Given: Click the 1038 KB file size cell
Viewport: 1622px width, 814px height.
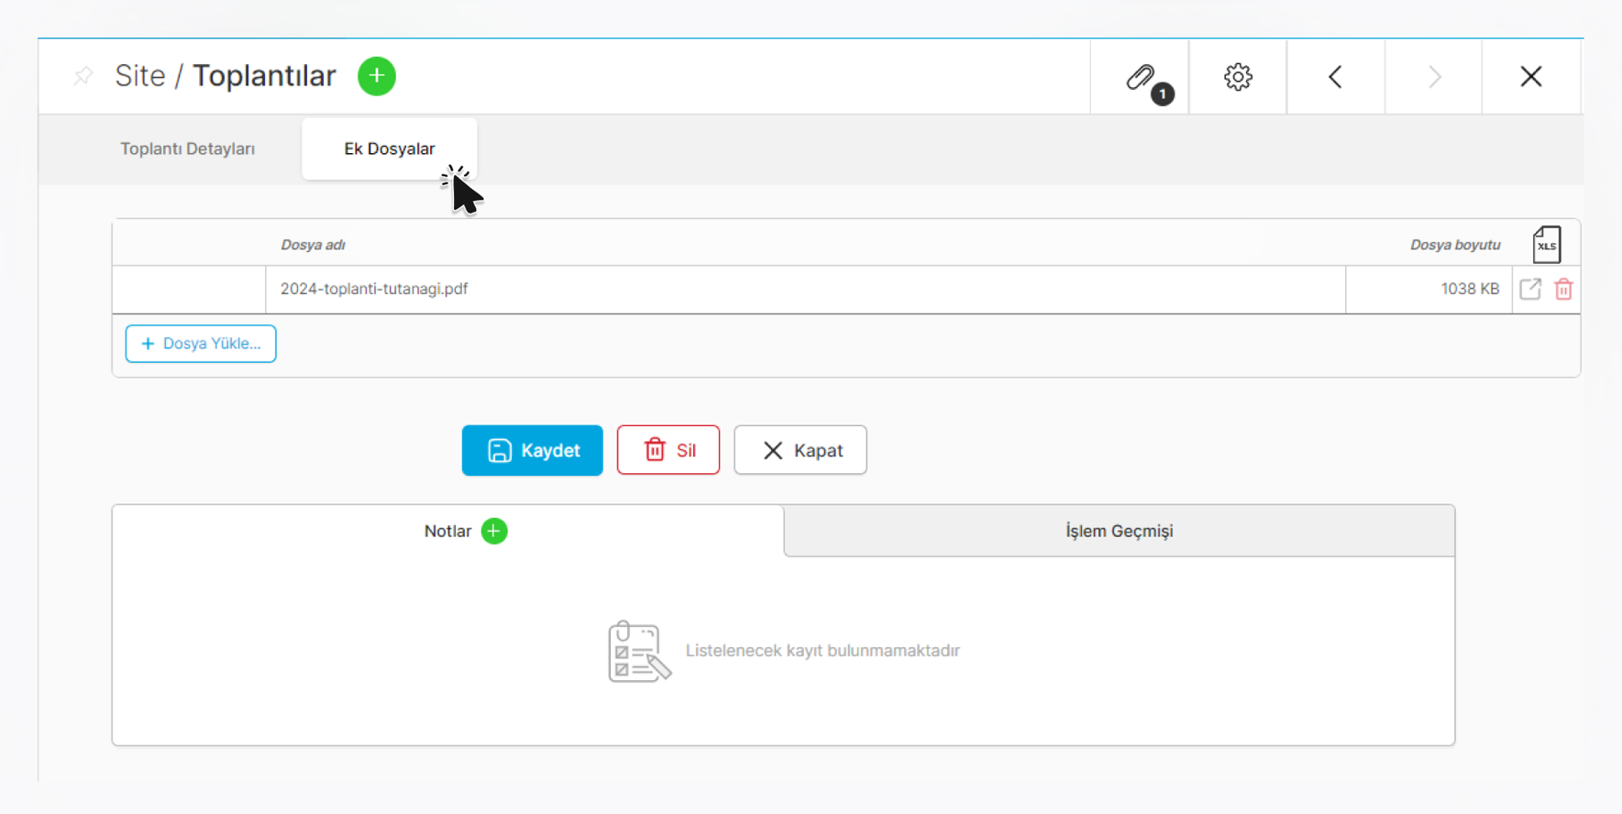Looking at the screenshot, I should click(1429, 289).
